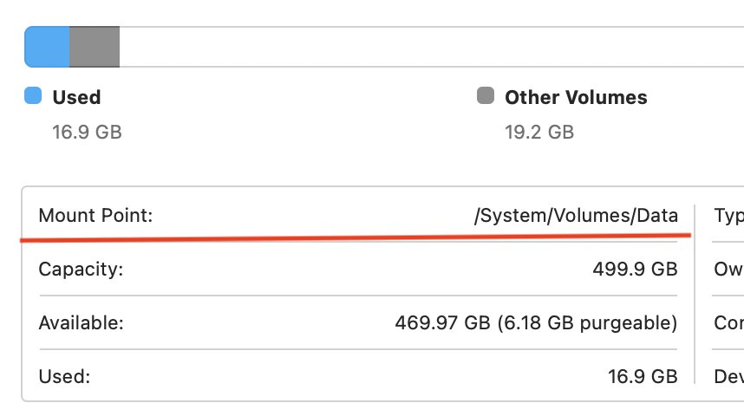The image size is (744, 416).
Task: Select the bold Other Volumes legend label
Action: pyautogui.click(x=576, y=97)
